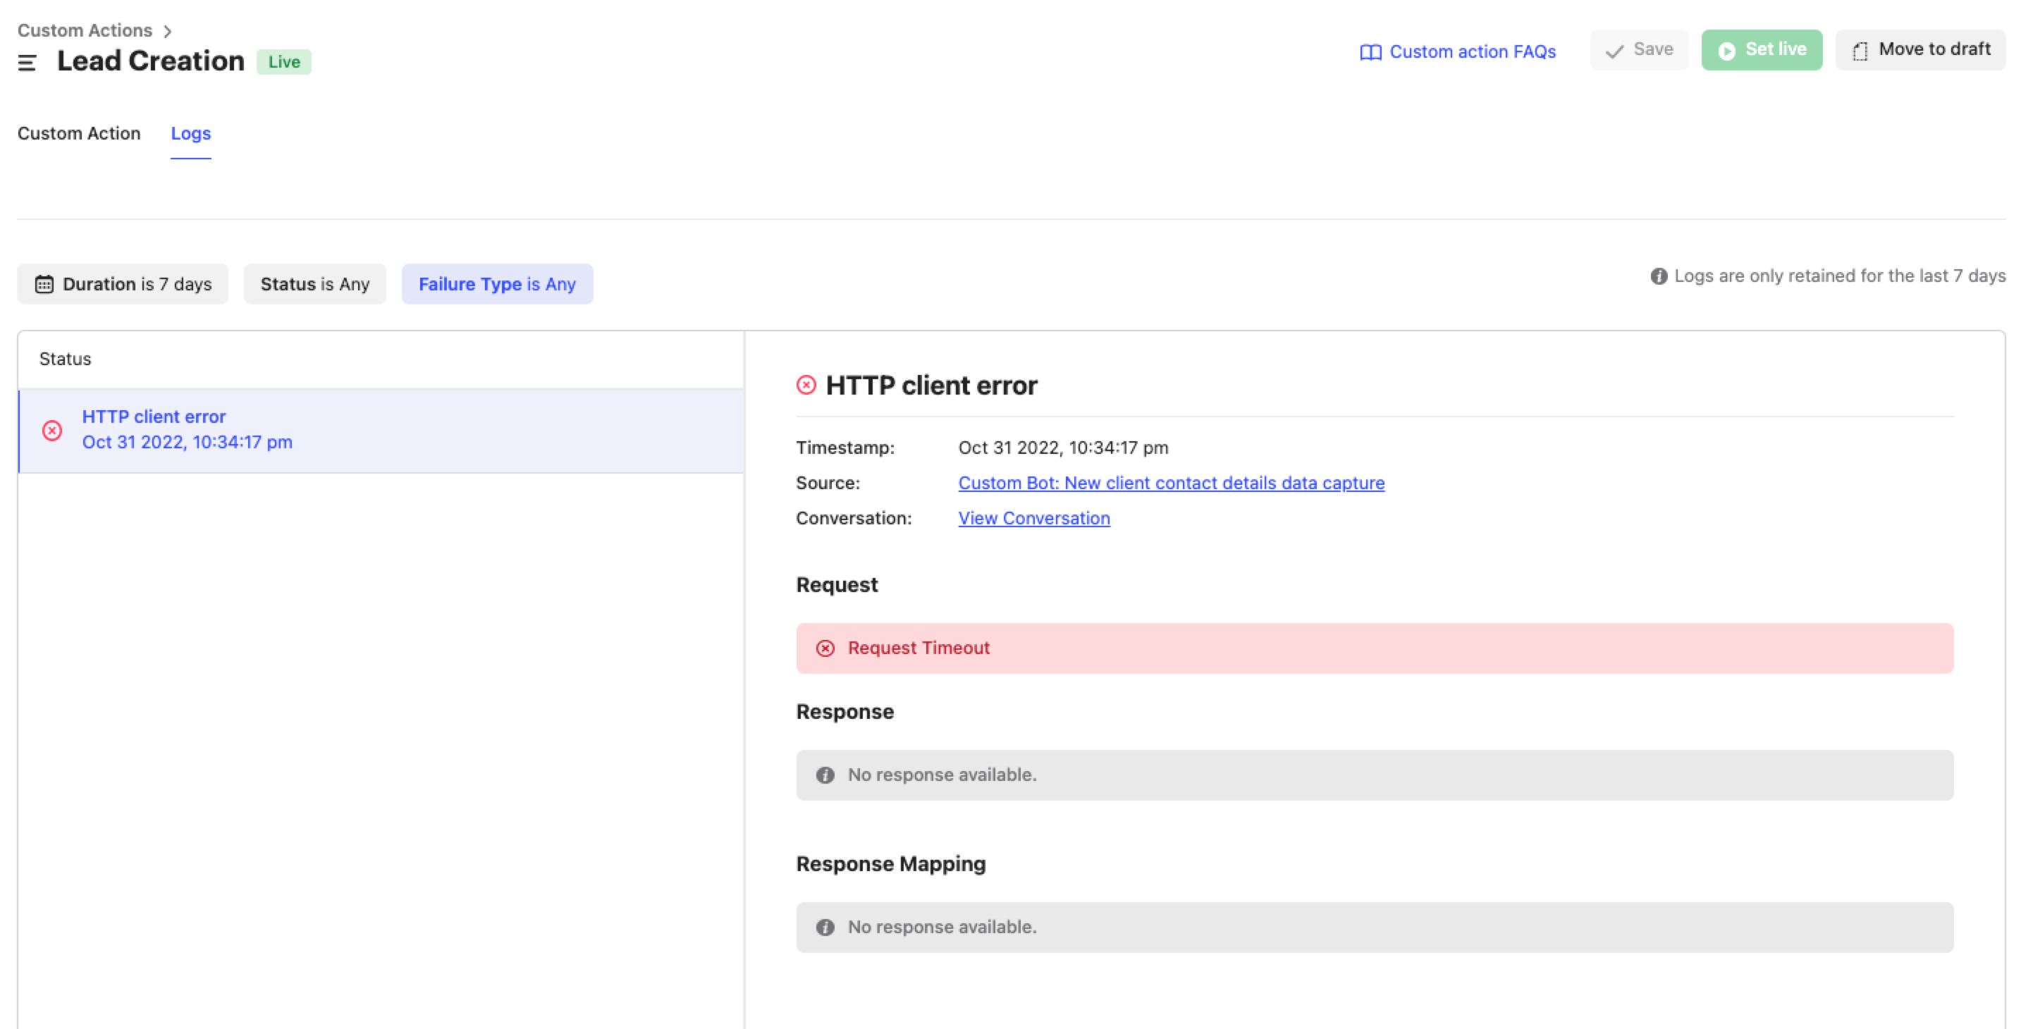The width and height of the screenshot is (2033, 1029).
Task: Switch to the Custom Action tab
Action: tap(79, 133)
